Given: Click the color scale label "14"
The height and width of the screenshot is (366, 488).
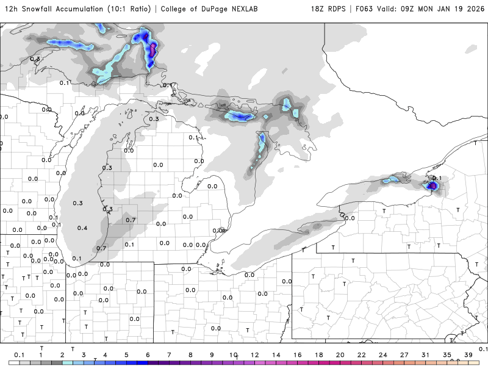Looking at the screenshot, I should click(x=276, y=355).
